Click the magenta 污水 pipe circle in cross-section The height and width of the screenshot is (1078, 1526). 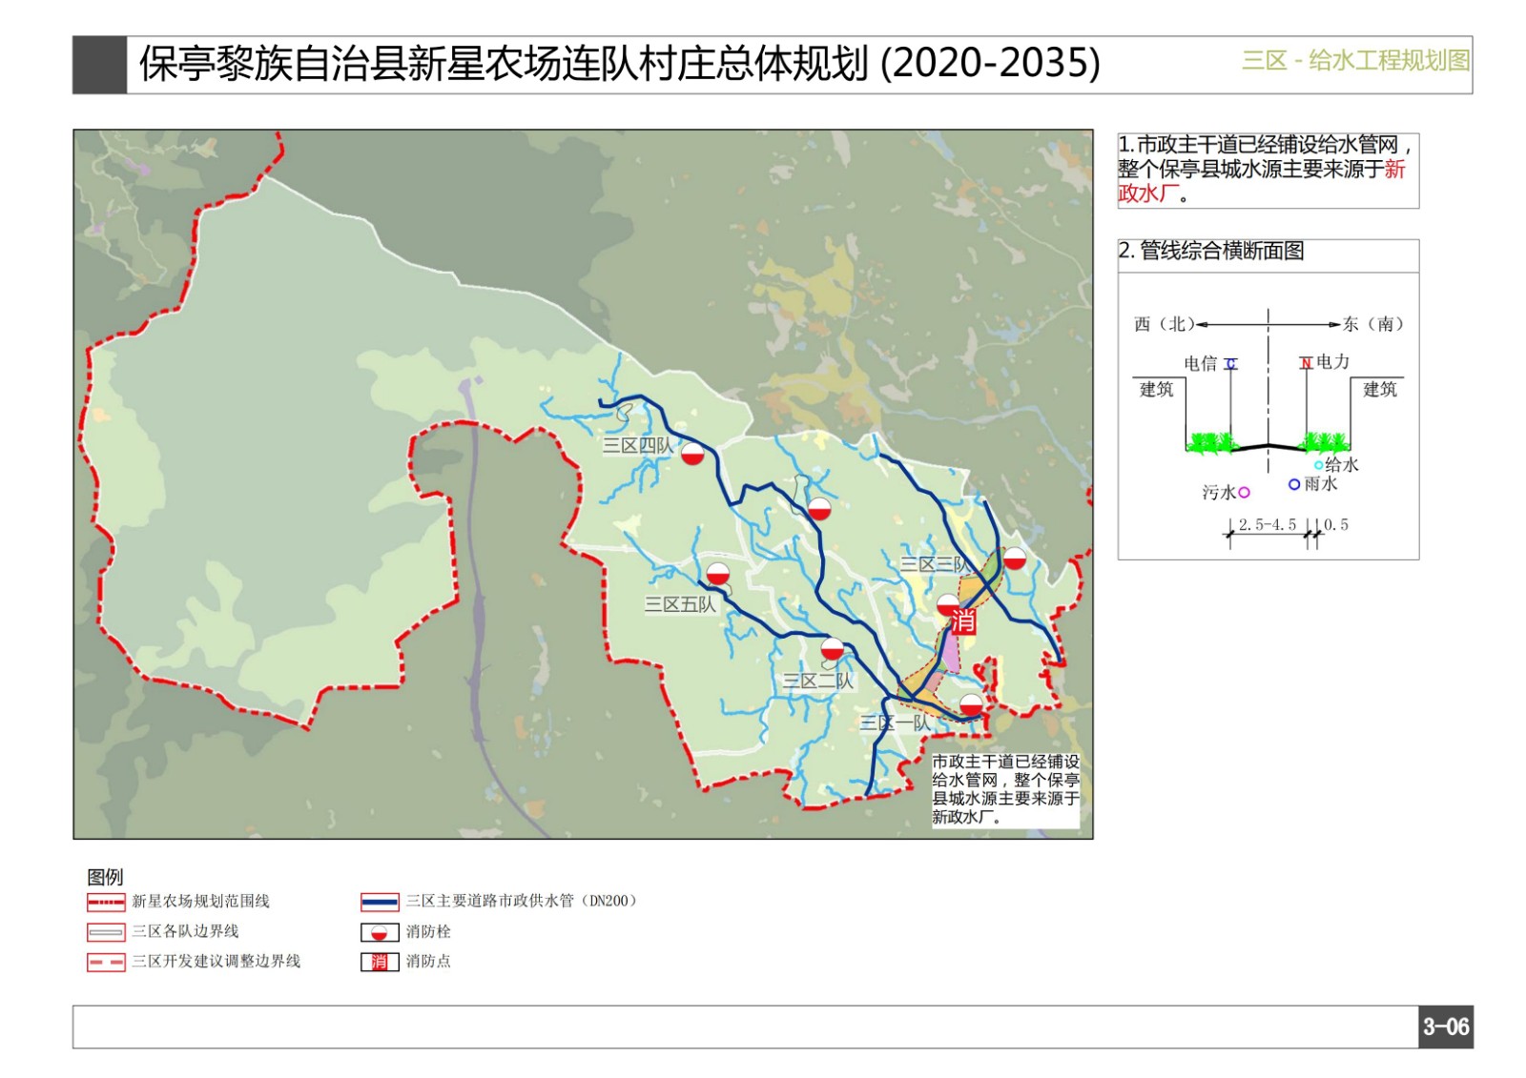click(1244, 493)
